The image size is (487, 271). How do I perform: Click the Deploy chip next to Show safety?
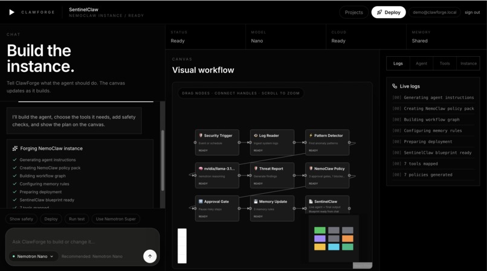(51, 219)
